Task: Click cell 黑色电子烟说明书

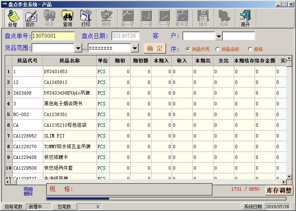Action: pyautogui.click(x=70, y=103)
